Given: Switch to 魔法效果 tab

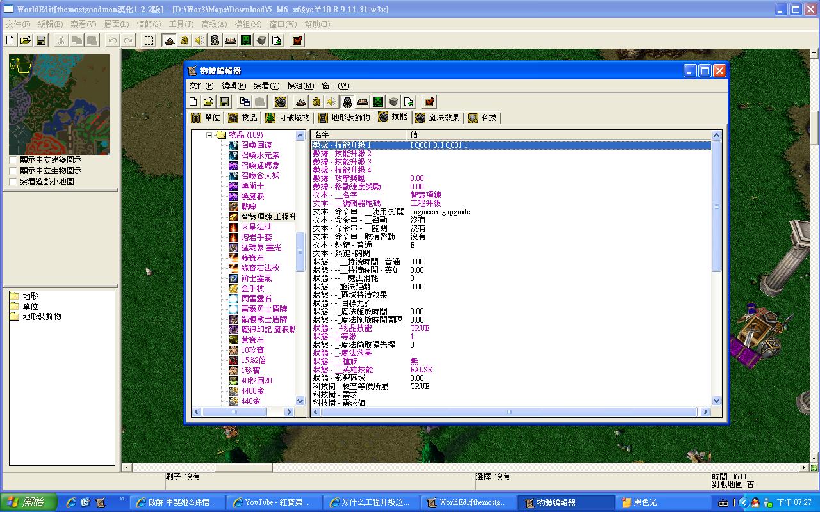Looking at the screenshot, I should [x=438, y=118].
